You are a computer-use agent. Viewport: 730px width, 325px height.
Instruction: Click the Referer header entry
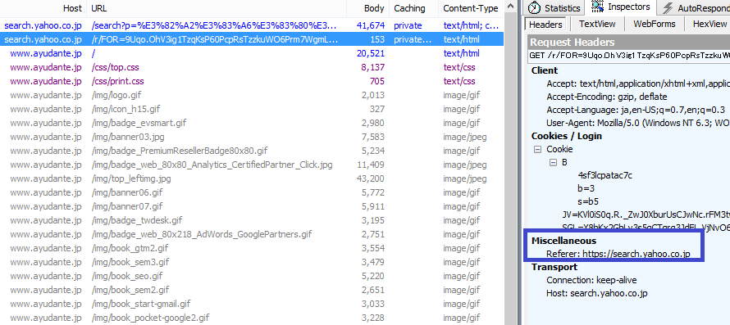pyautogui.click(x=618, y=254)
